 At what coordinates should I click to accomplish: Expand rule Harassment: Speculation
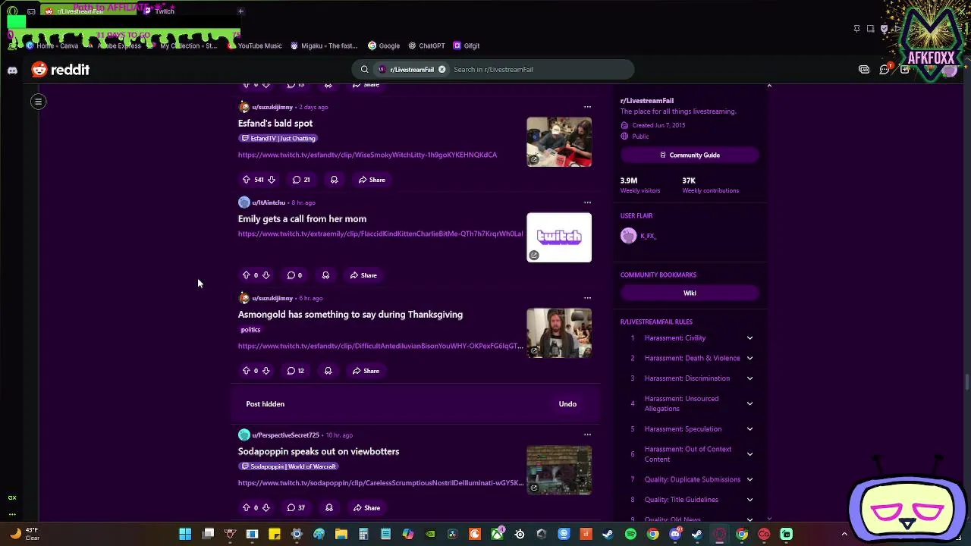[x=749, y=429]
